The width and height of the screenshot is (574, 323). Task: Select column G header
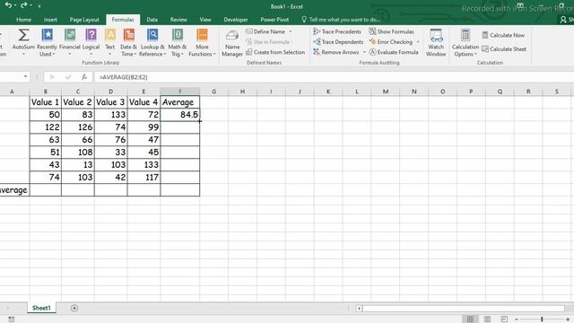pos(213,92)
